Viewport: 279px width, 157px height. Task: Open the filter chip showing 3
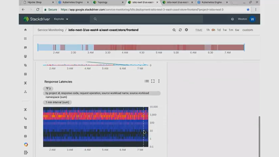(x=48, y=88)
